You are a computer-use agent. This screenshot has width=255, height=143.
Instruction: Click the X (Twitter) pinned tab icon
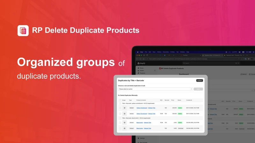(178, 55)
